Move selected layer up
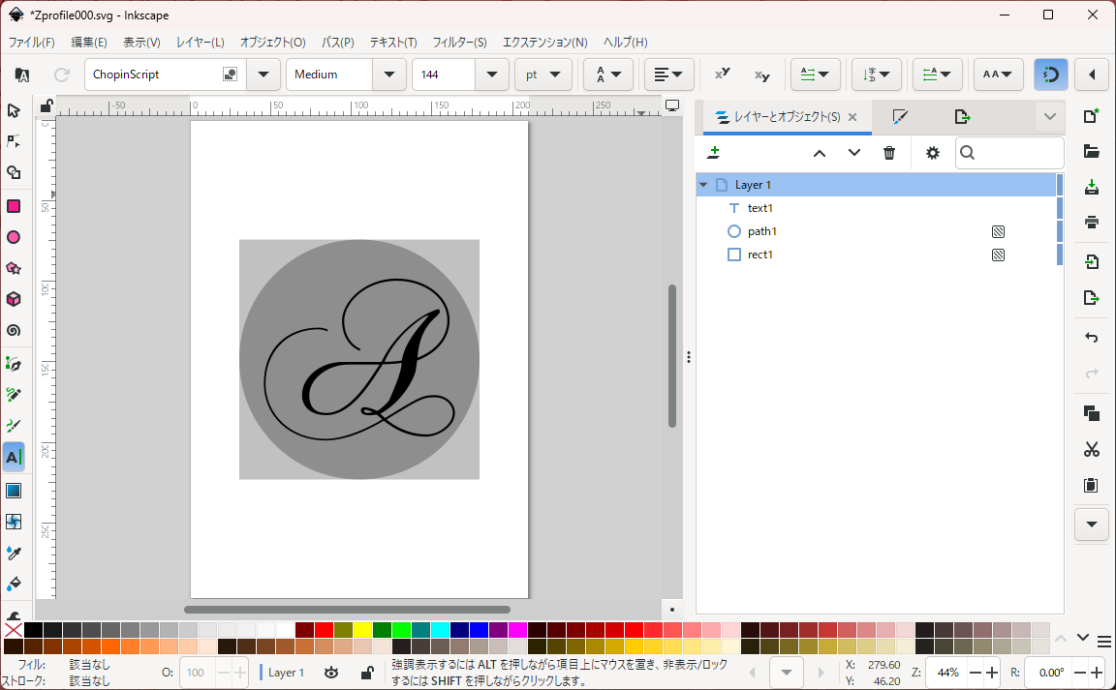This screenshot has height=690, width=1116. point(820,153)
